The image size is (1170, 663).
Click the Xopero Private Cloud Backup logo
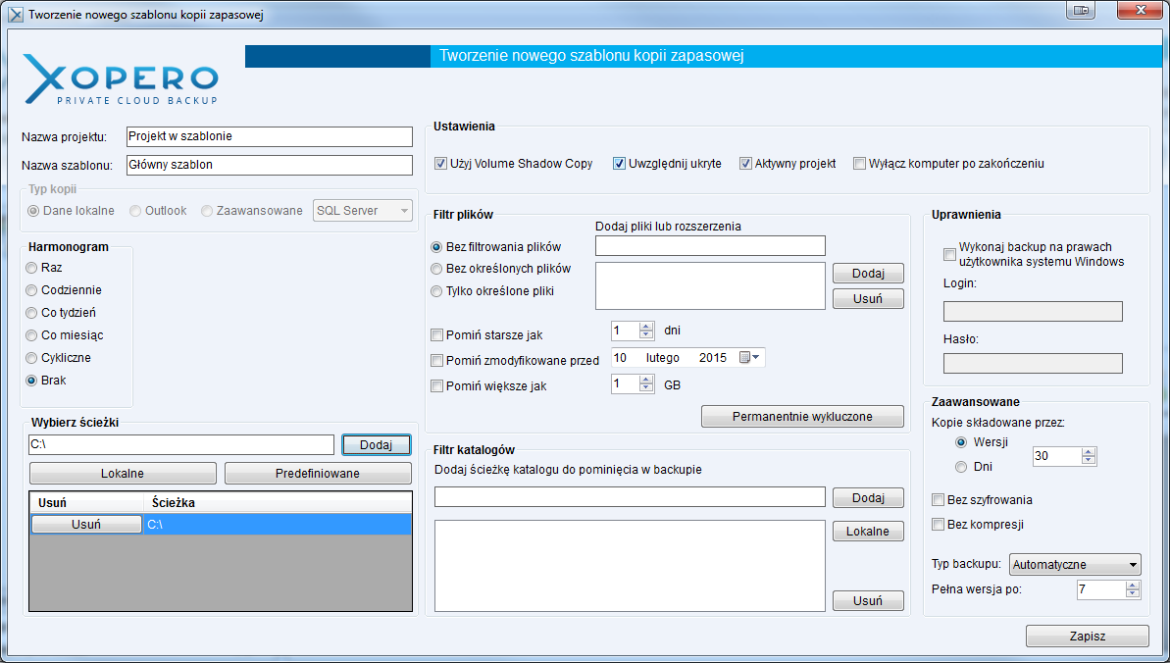(120, 79)
